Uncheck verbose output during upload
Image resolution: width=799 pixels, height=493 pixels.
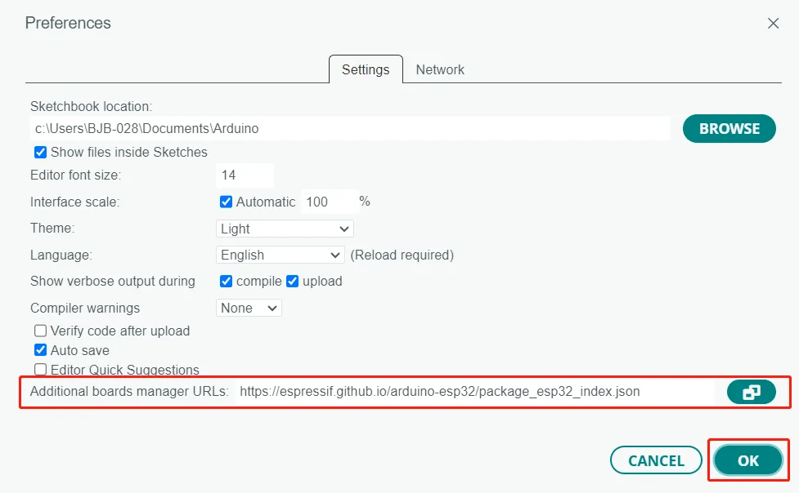tap(293, 282)
